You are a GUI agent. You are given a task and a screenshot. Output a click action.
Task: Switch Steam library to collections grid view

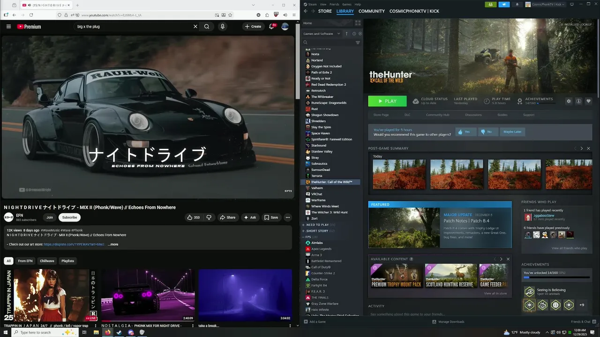tap(358, 23)
